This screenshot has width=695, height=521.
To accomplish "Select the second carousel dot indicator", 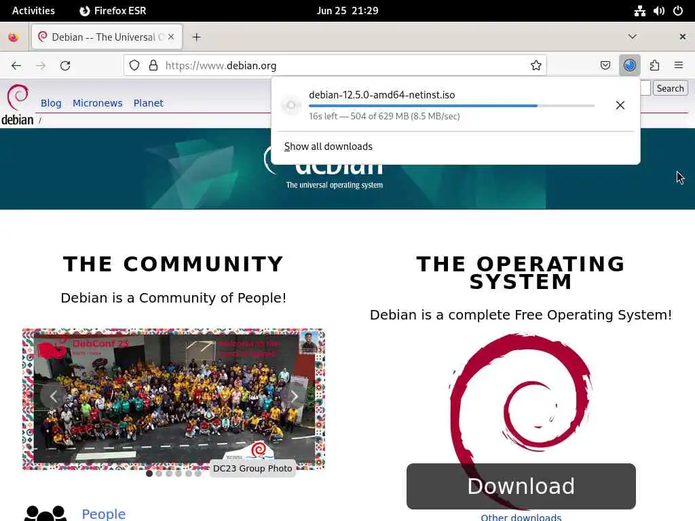I will click(x=159, y=474).
